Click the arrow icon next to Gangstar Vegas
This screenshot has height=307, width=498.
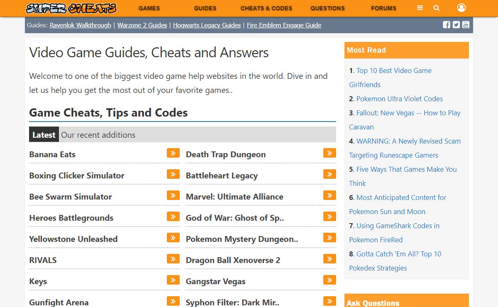point(330,280)
